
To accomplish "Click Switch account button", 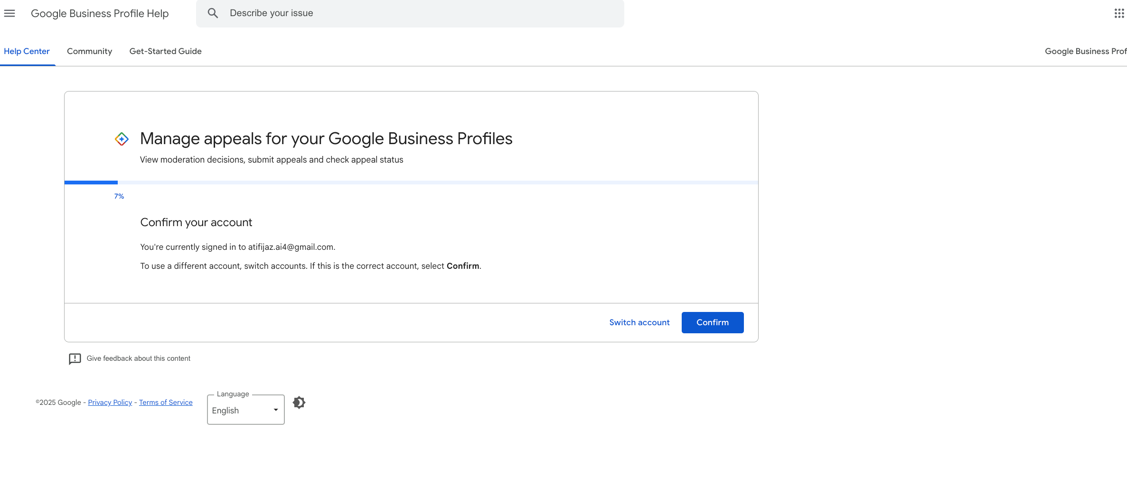I will pos(639,322).
